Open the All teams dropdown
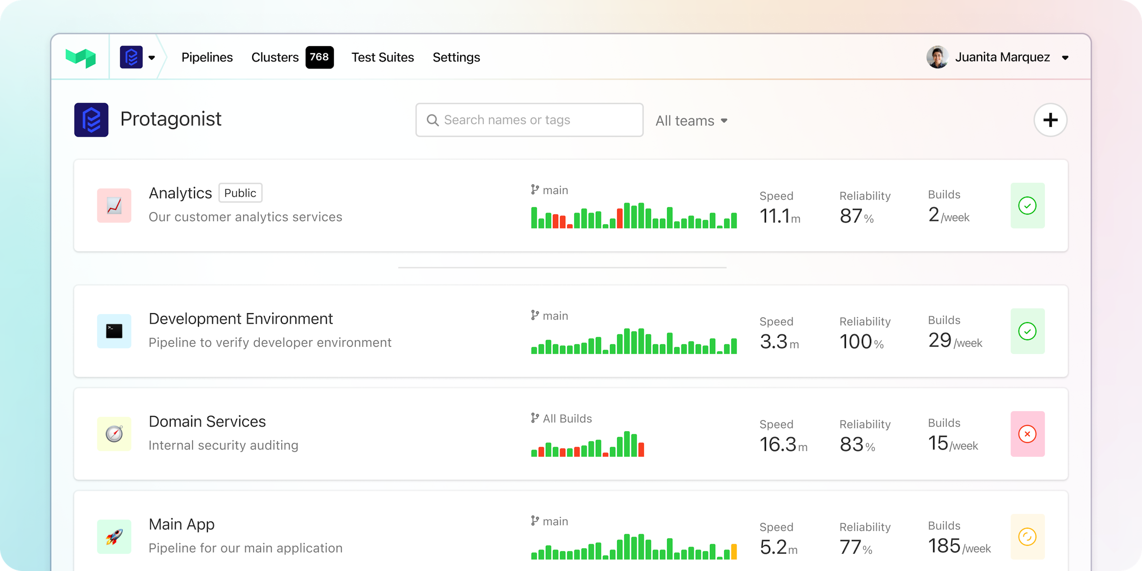 691,120
